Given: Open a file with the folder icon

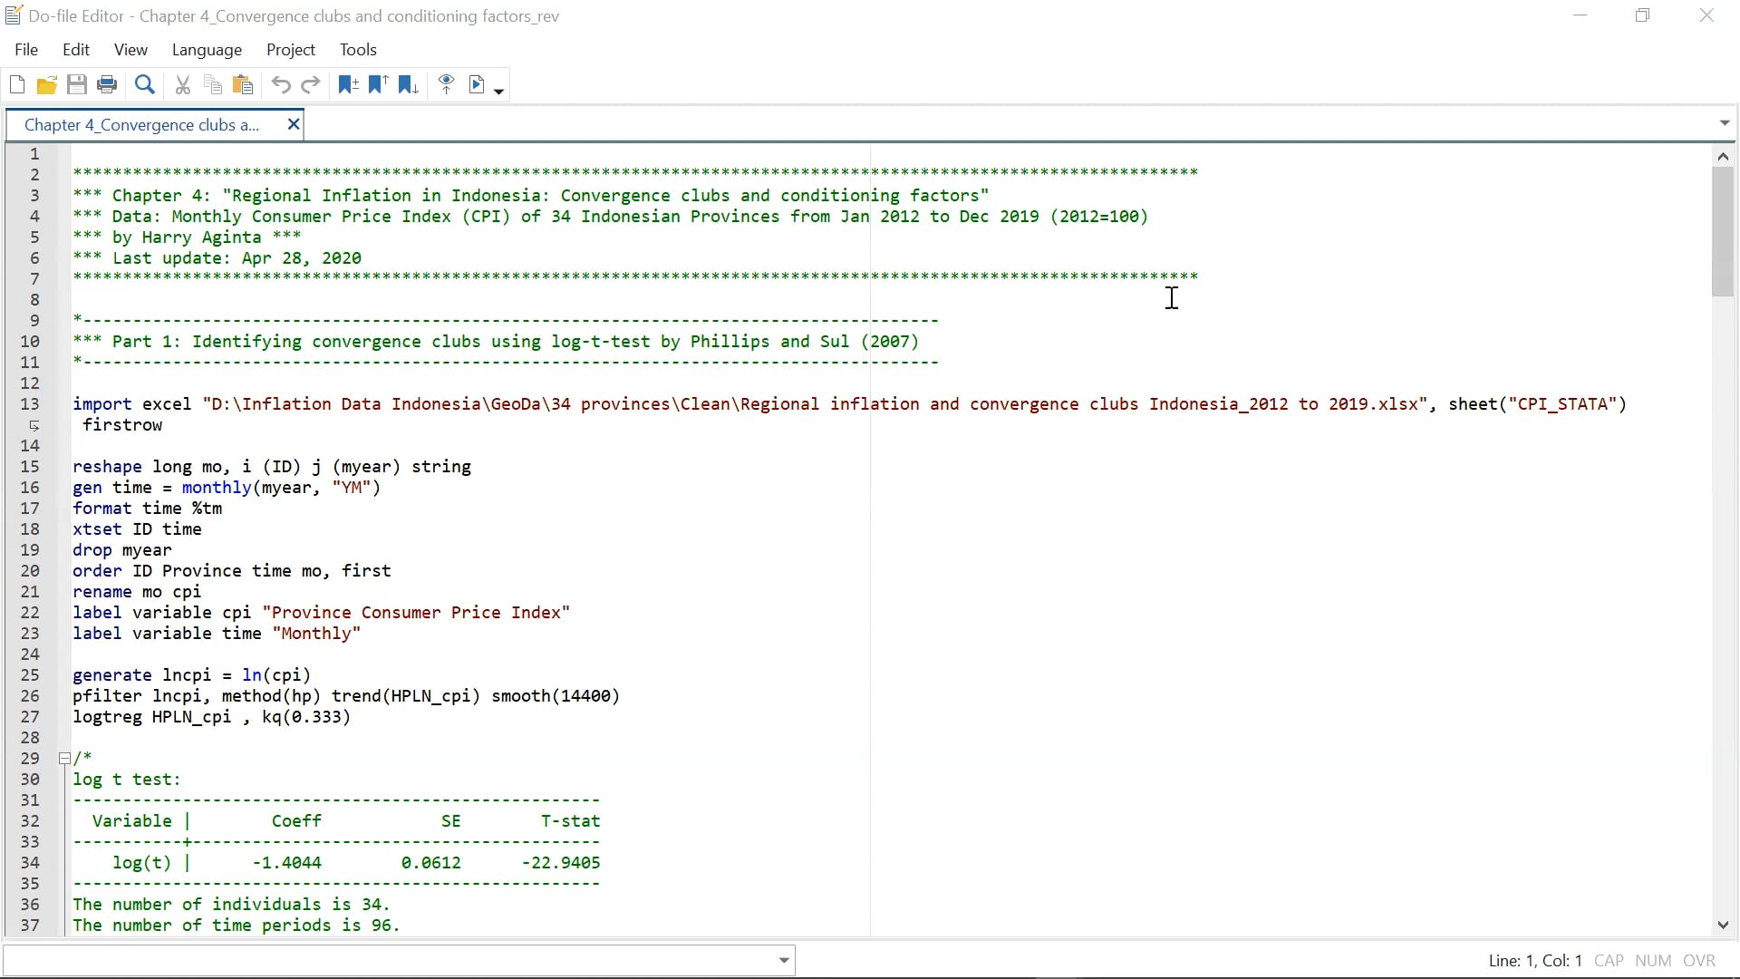Looking at the screenshot, I should pos(46,85).
